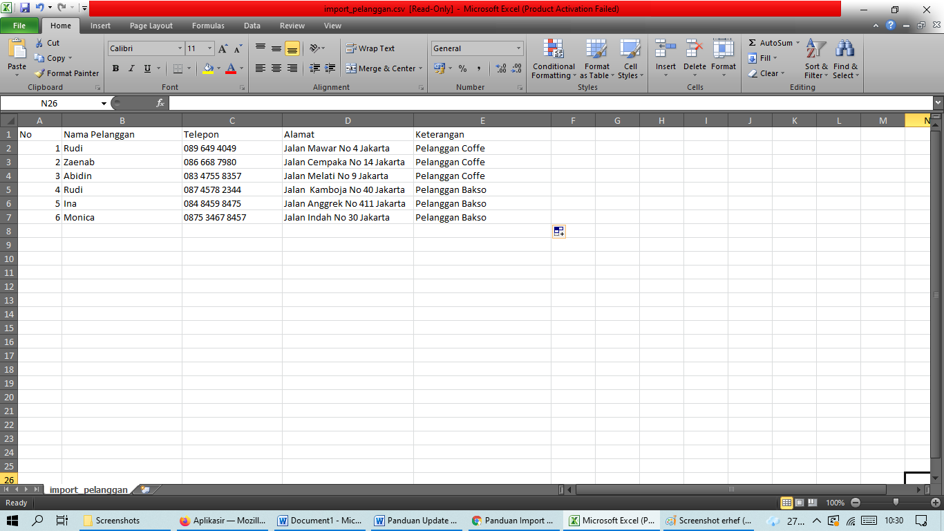Open the Calibri font name dropdown
This screenshot has width=944, height=531.
click(x=180, y=48)
